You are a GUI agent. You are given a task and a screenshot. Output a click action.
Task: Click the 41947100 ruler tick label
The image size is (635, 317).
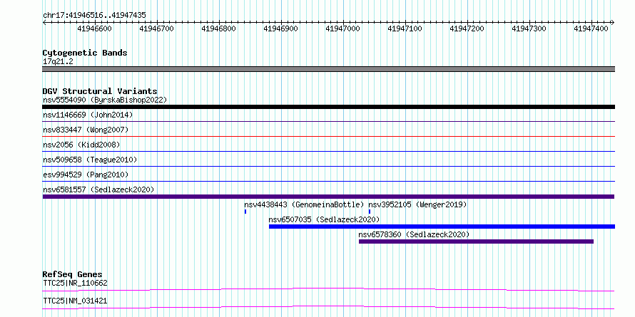(x=405, y=28)
